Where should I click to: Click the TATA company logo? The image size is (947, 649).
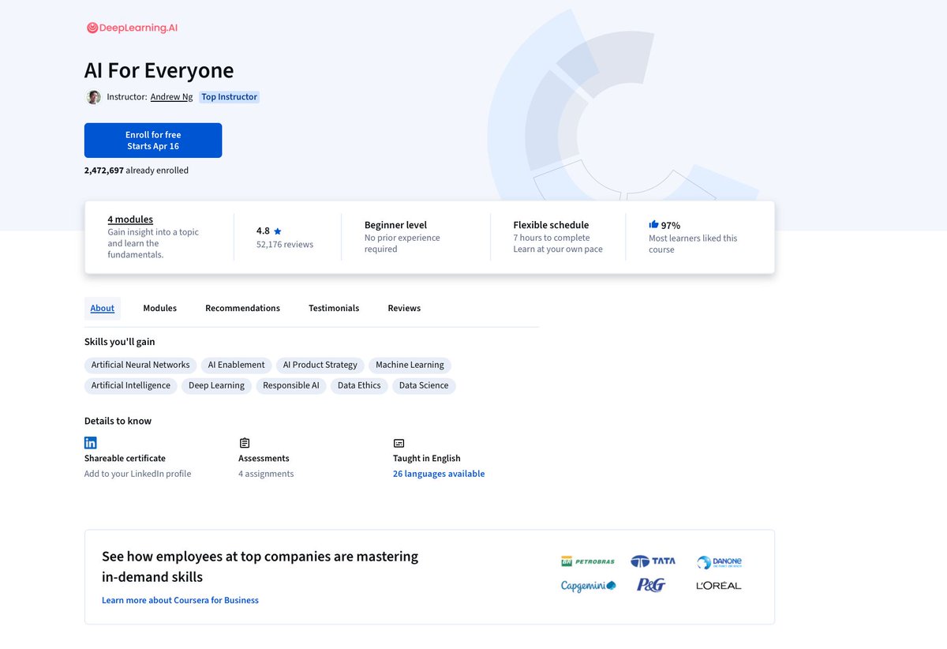653,561
